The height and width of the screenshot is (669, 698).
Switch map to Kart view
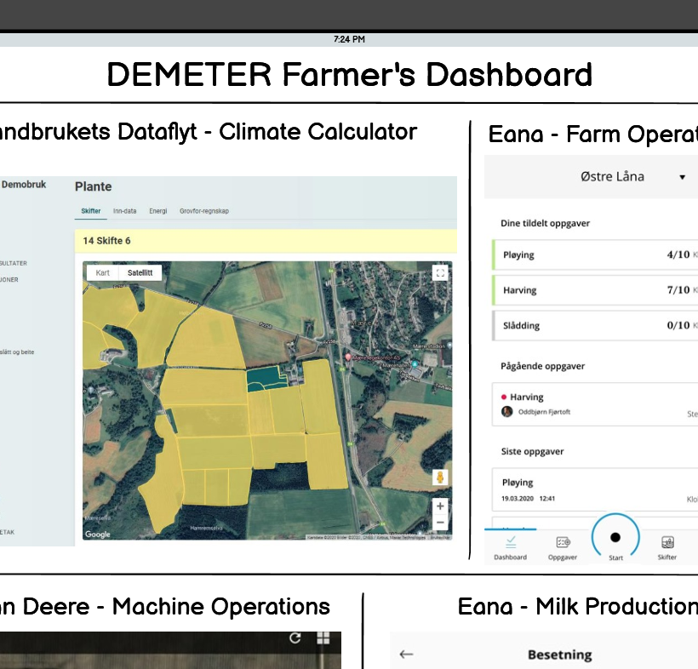pyautogui.click(x=102, y=273)
